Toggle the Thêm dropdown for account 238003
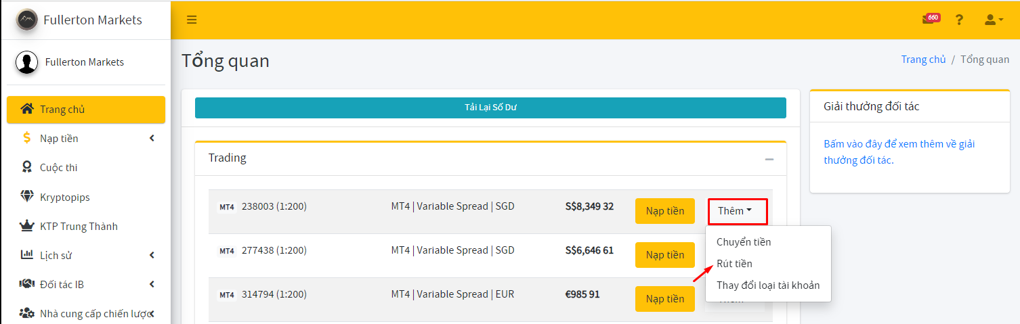Viewport: 1020px width, 324px height. click(x=738, y=212)
